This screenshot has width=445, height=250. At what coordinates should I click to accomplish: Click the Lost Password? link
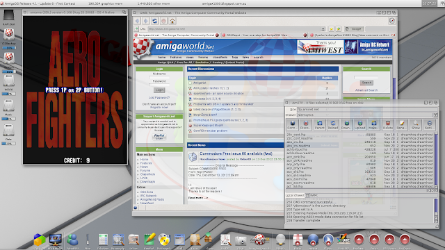(x=159, y=97)
